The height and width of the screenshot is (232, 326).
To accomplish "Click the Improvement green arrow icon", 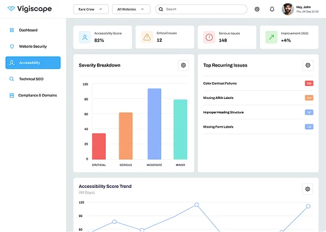I will click(271, 37).
